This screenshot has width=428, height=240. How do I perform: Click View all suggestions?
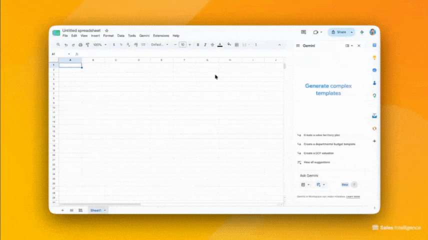(x=316, y=162)
